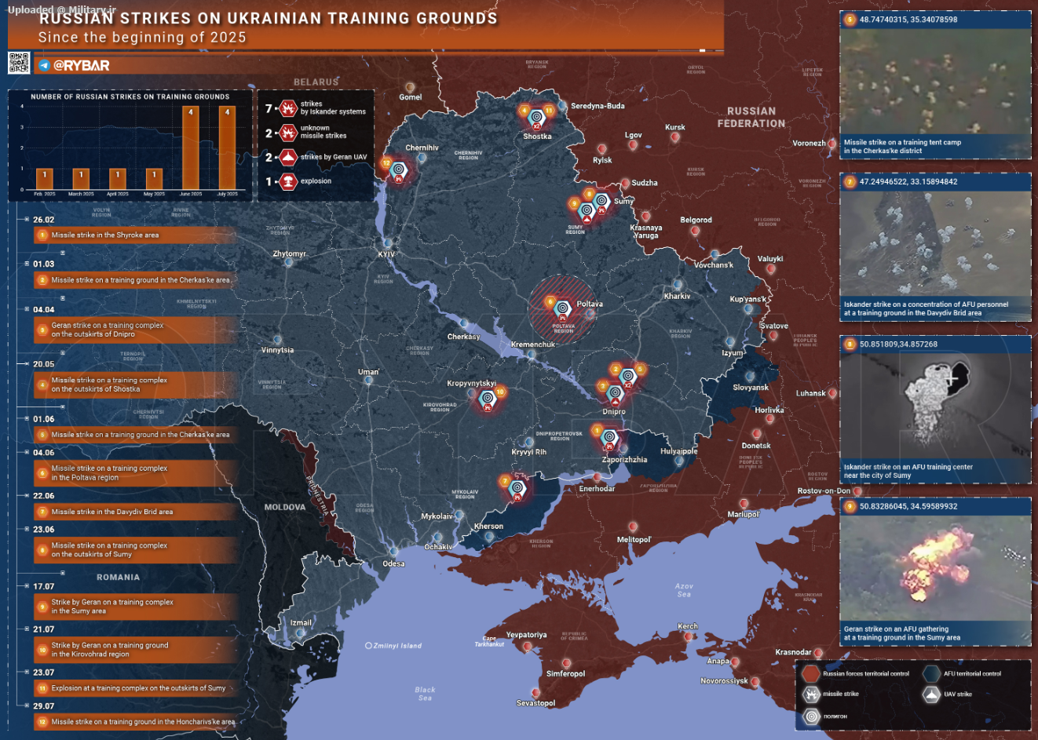
Task: Toggle the 04.04 timeline date box
Action: pos(27,309)
